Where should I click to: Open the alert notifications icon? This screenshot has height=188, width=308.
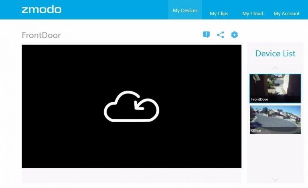(206, 35)
